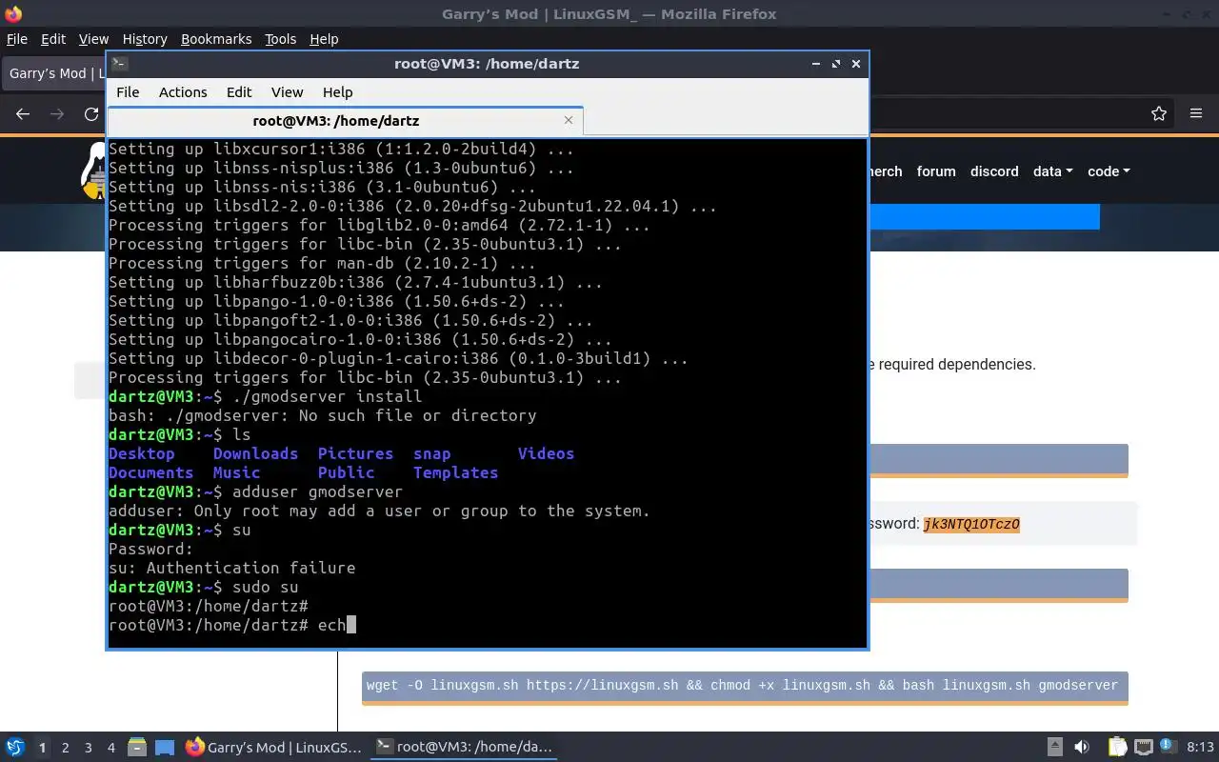Click Firefox forward arrow button

tap(57, 114)
